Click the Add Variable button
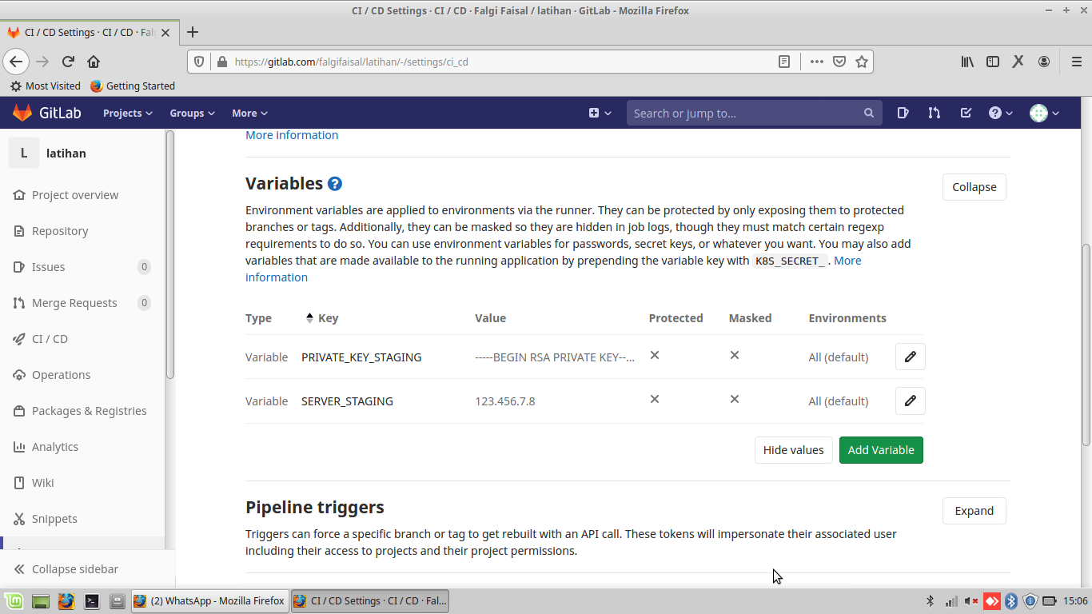Viewport: 1092px width, 614px height. (881, 449)
